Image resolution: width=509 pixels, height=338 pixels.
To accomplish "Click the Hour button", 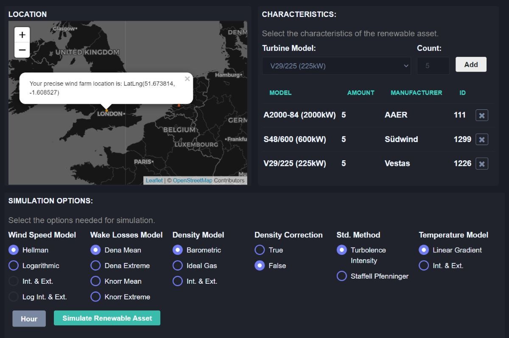I will point(29,319).
